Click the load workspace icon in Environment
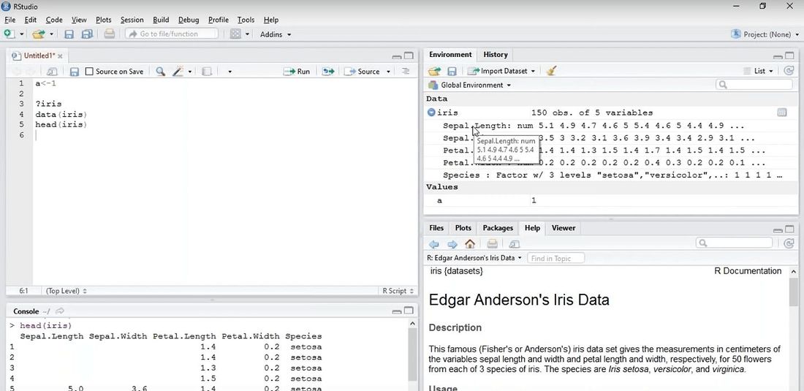The image size is (804, 391). [435, 71]
